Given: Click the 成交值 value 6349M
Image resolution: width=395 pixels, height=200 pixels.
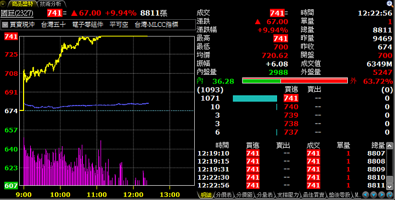Looking at the screenshot, I should tap(380, 64).
